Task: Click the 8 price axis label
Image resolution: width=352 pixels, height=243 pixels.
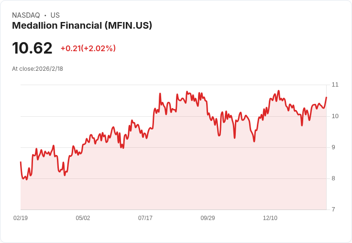Action: pos(333,178)
